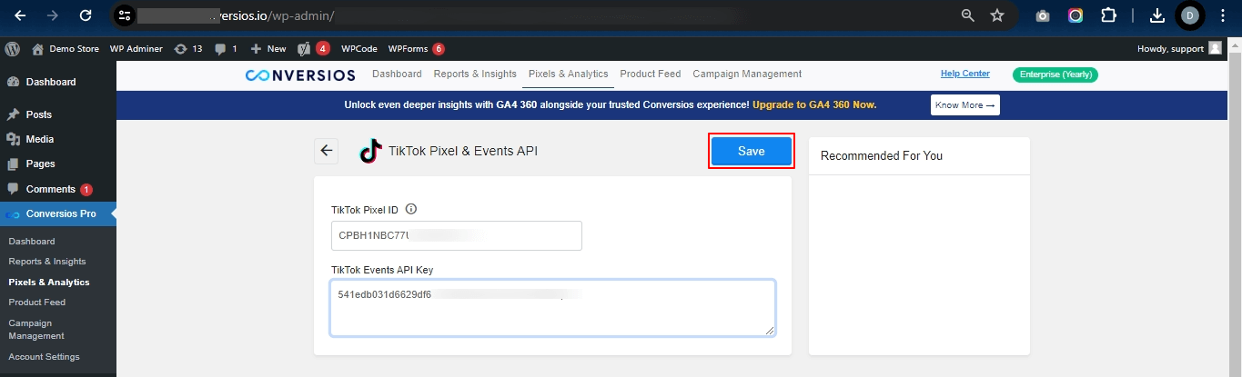Reload the page in the browser
The image size is (1242, 377).
point(86,15)
